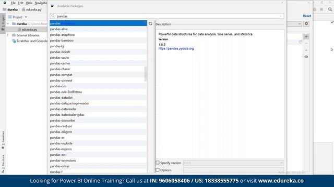Click the search everywhere magnifier icon
Viewport: 334px width, 187px height.
click(330, 9)
